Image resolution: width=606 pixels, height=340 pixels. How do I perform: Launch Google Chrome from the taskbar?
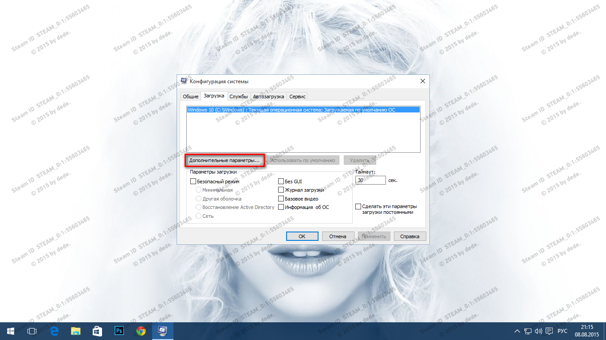tap(141, 331)
